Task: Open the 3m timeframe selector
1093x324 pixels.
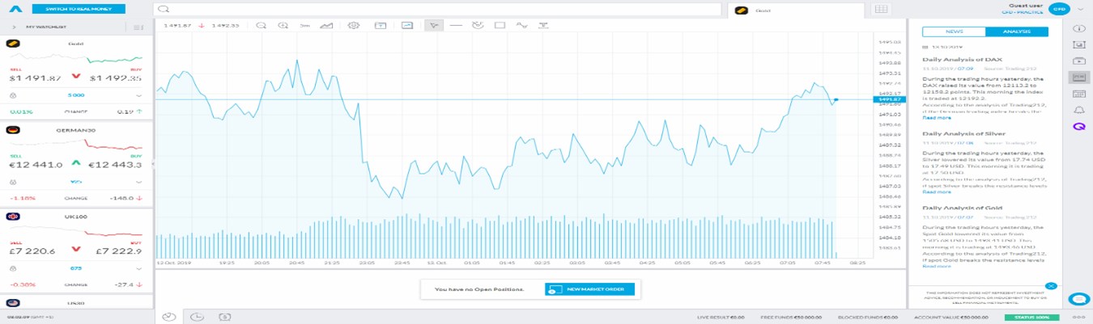Action: coord(304,25)
